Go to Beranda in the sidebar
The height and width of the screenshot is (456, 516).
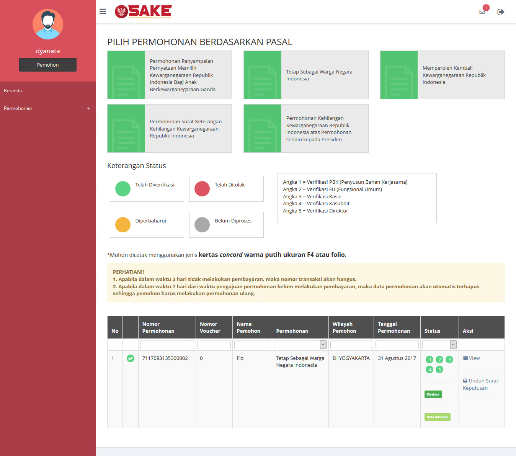click(13, 91)
